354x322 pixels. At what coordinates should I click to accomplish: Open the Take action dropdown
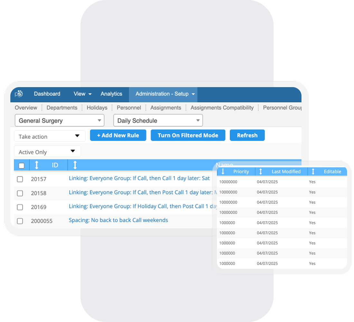click(x=50, y=136)
